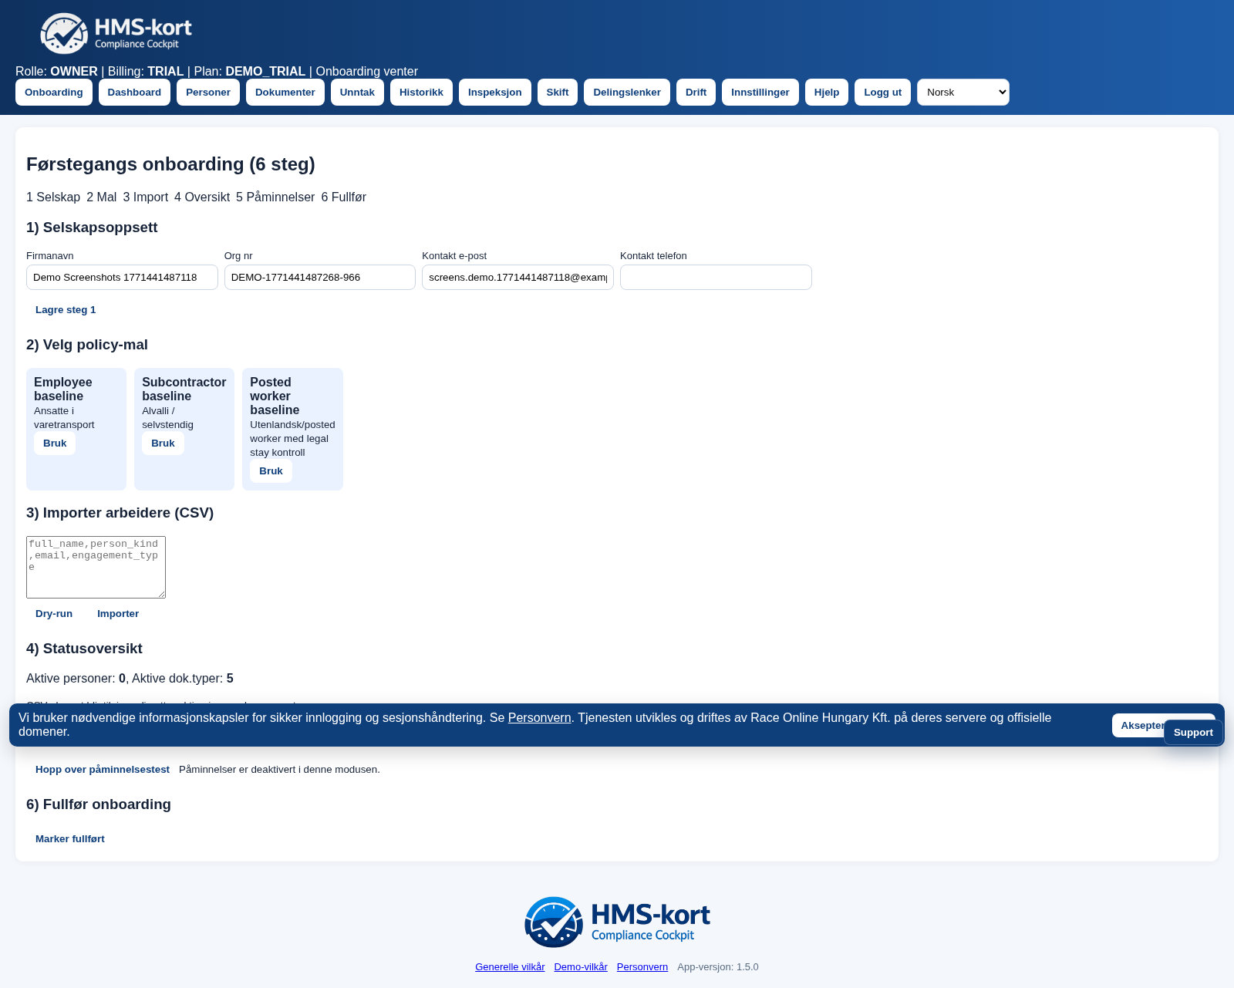This screenshot has width=1234, height=988.
Task: Open the Dokumenter page
Action: [x=285, y=92]
